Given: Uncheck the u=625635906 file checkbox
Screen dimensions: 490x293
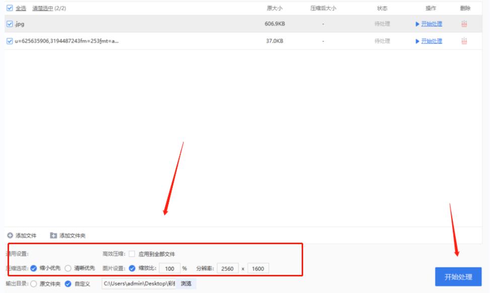Looking at the screenshot, I should [9, 41].
